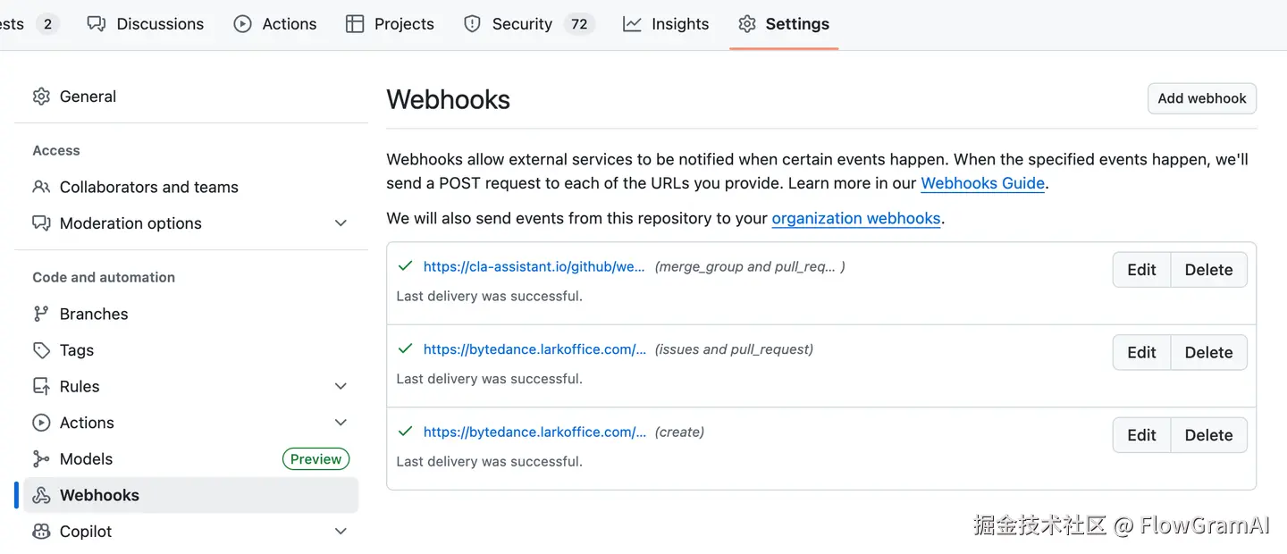
Task: Click the Webhooks icon in sidebar
Action: [41, 495]
